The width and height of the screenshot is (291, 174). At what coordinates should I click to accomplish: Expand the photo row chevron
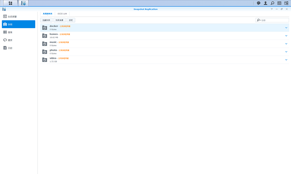[x=286, y=52]
